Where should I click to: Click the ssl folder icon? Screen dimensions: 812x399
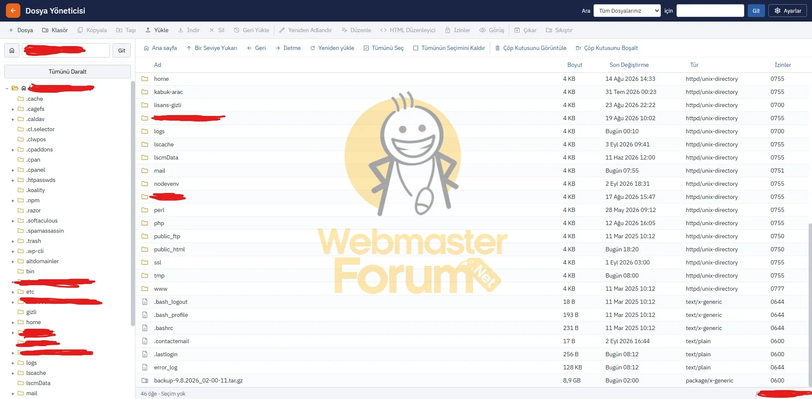coord(145,262)
